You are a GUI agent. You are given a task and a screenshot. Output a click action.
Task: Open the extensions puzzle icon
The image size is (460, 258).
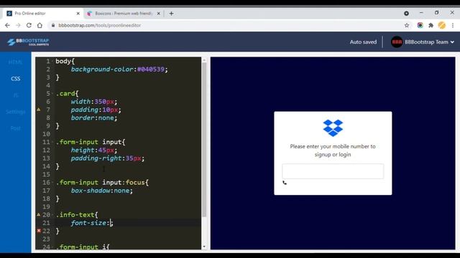pos(431,26)
